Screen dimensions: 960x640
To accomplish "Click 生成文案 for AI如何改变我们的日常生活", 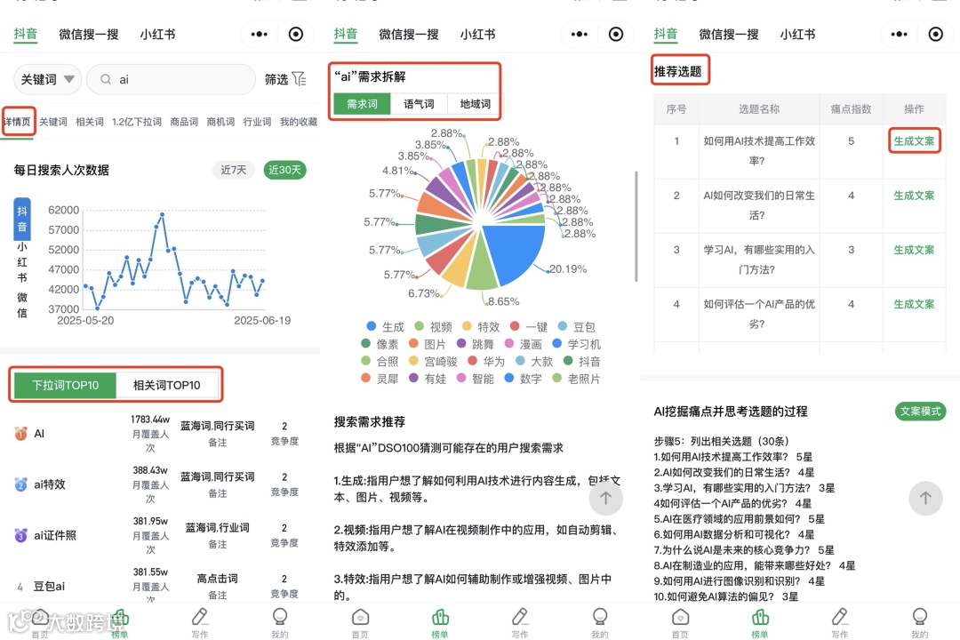I will click(x=914, y=196).
